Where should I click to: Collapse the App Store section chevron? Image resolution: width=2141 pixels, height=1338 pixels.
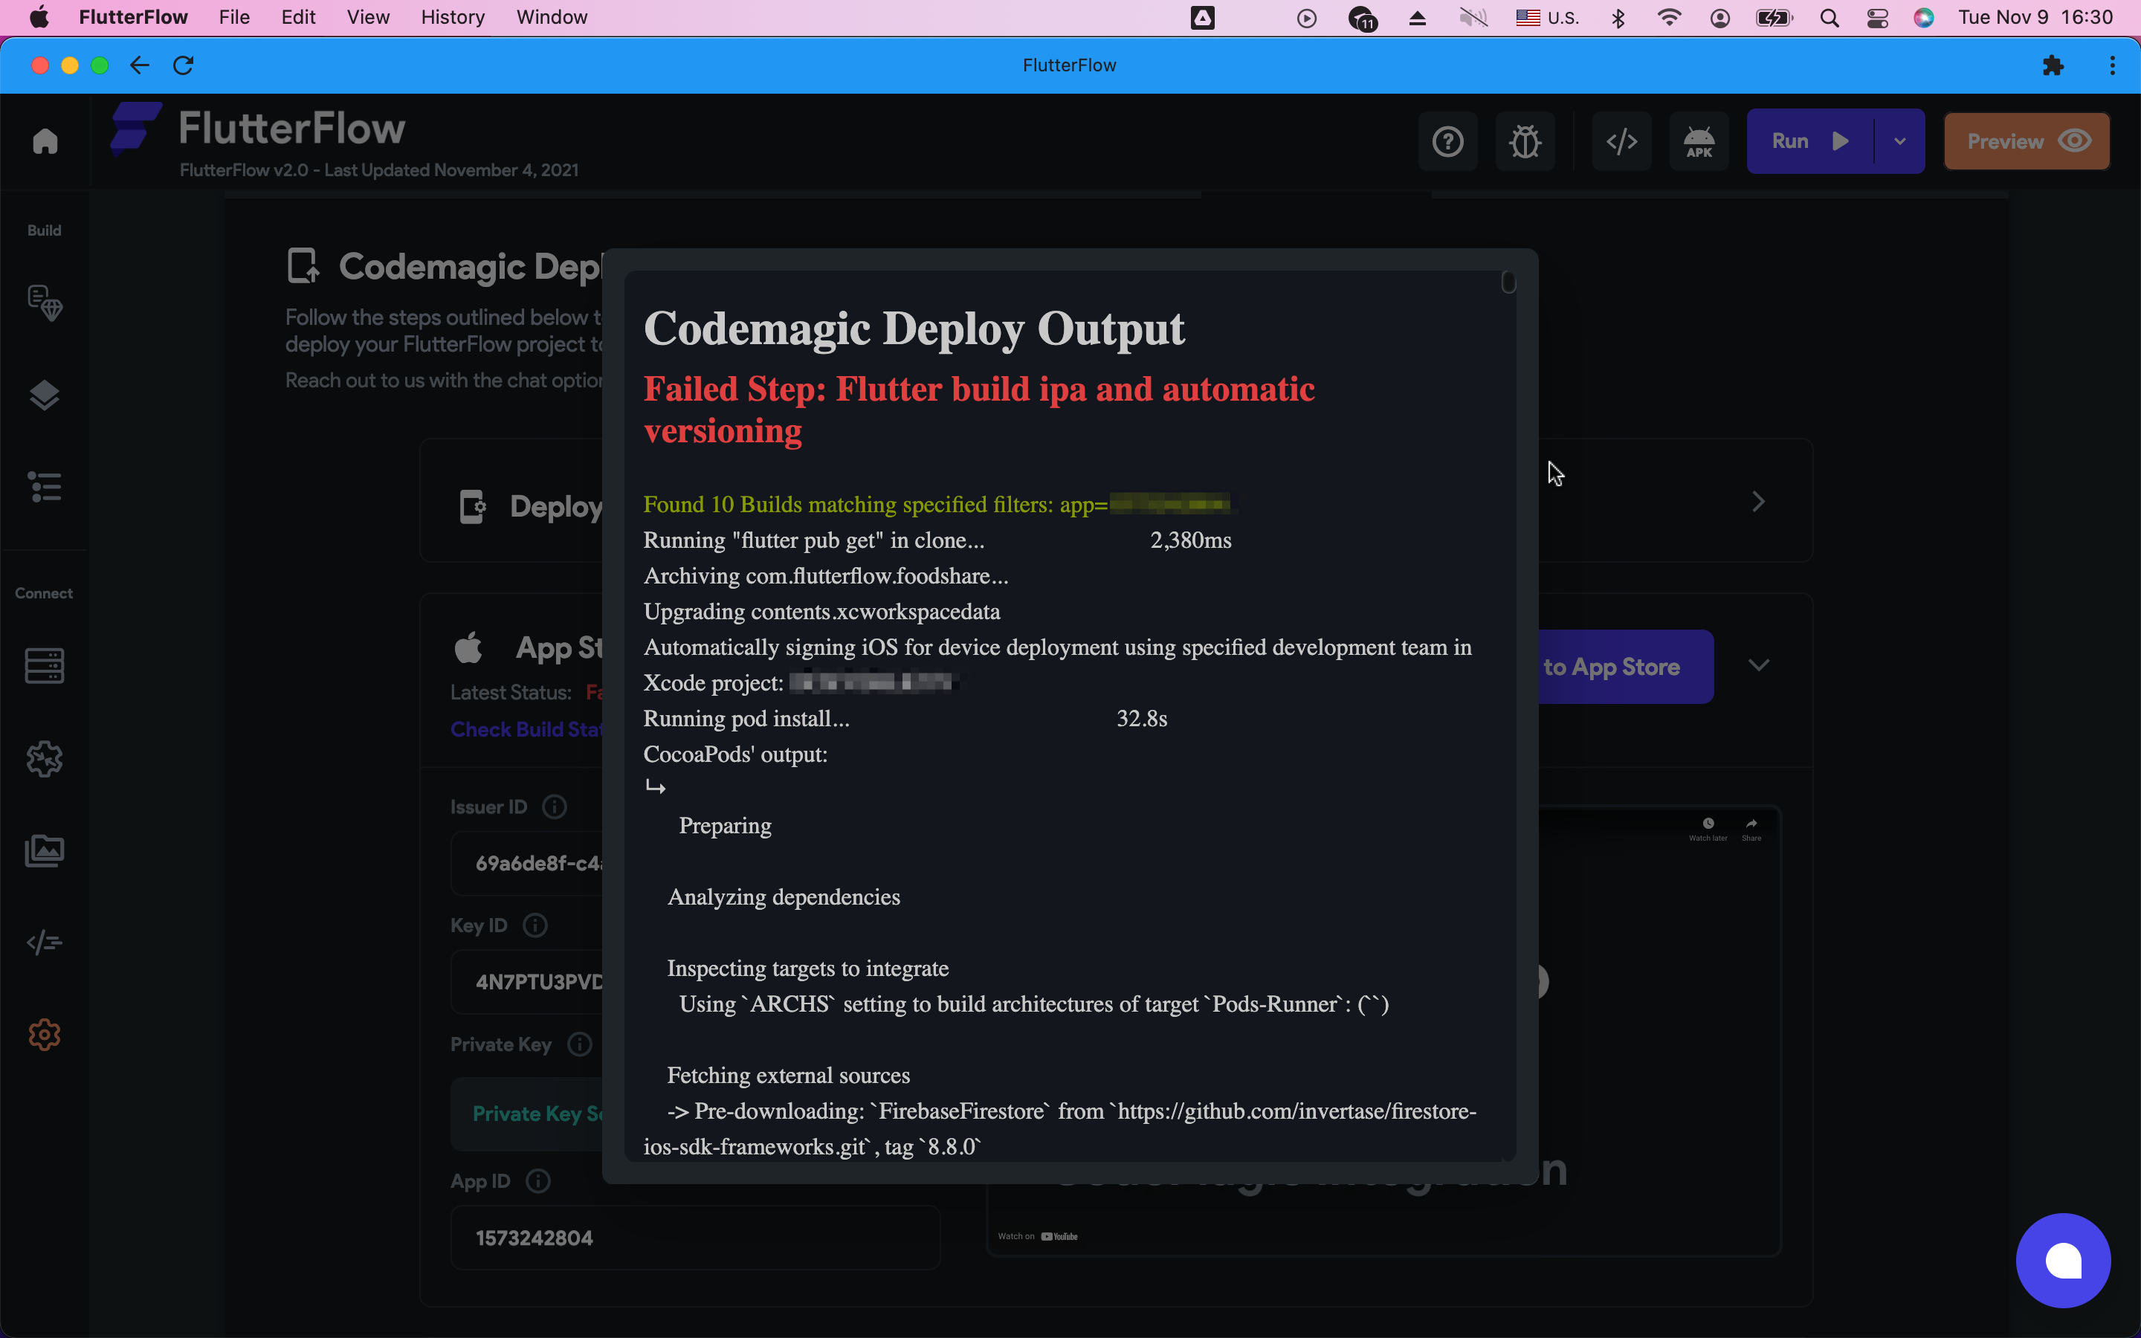coord(1759,665)
